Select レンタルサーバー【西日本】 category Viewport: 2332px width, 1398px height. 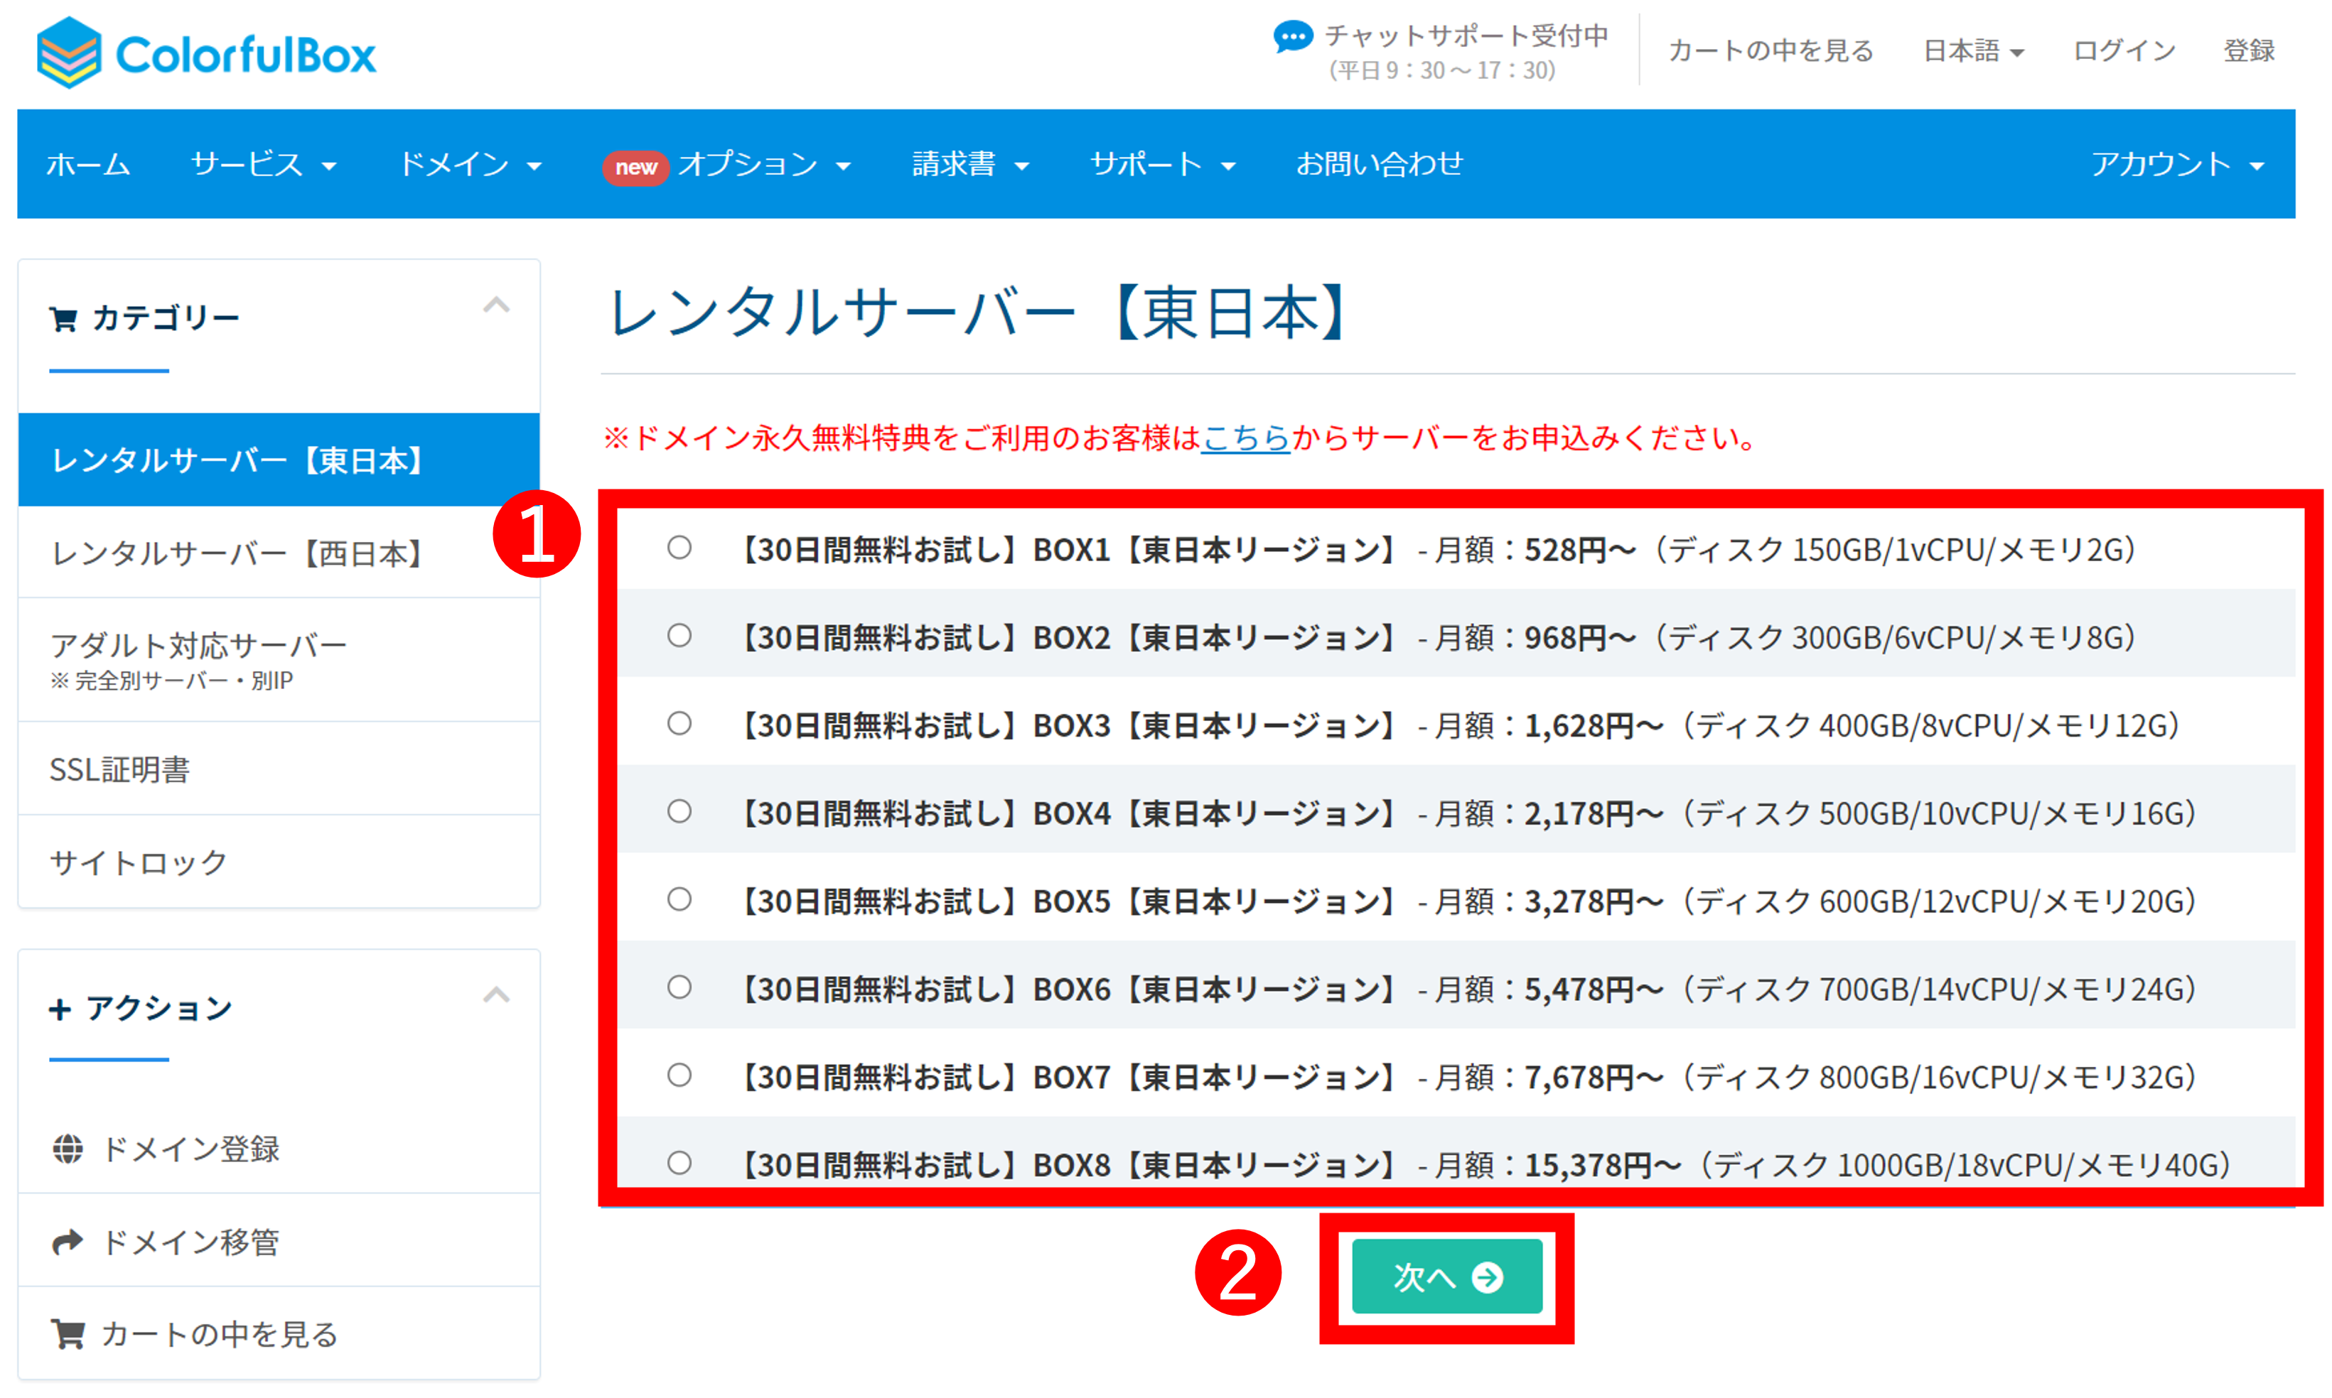pos(279,553)
